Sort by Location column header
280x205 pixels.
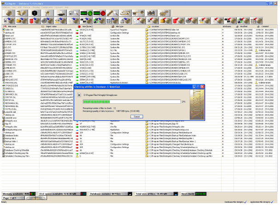[183, 26]
